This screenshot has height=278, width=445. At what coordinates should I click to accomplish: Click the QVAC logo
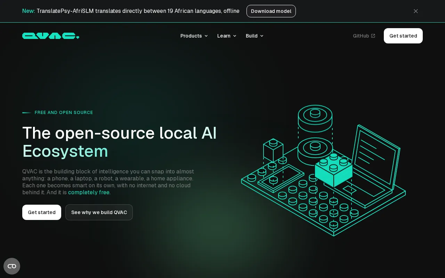51,36
